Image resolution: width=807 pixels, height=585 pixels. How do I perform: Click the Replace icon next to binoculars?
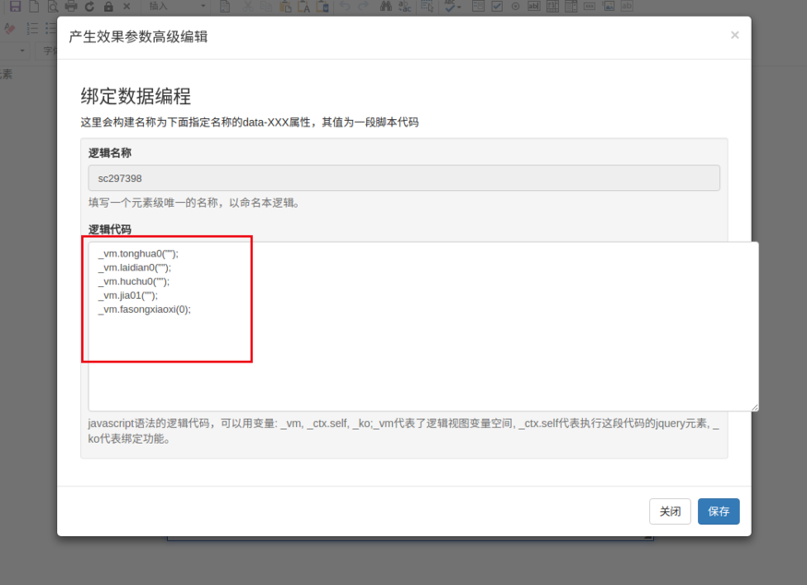click(405, 6)
